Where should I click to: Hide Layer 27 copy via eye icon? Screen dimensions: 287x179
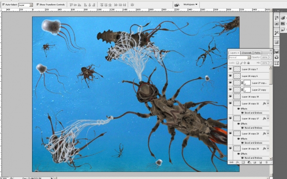click(230, 90)
